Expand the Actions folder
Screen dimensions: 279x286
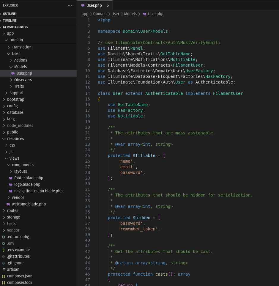coord(21,60)
